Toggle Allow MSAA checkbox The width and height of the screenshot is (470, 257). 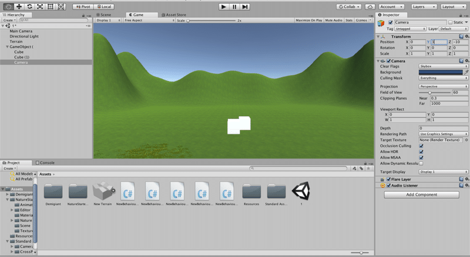point(421,158)
